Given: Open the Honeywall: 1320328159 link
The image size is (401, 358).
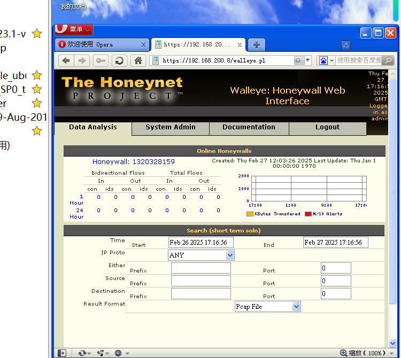Looking at the screenshot, I should 134,162.
